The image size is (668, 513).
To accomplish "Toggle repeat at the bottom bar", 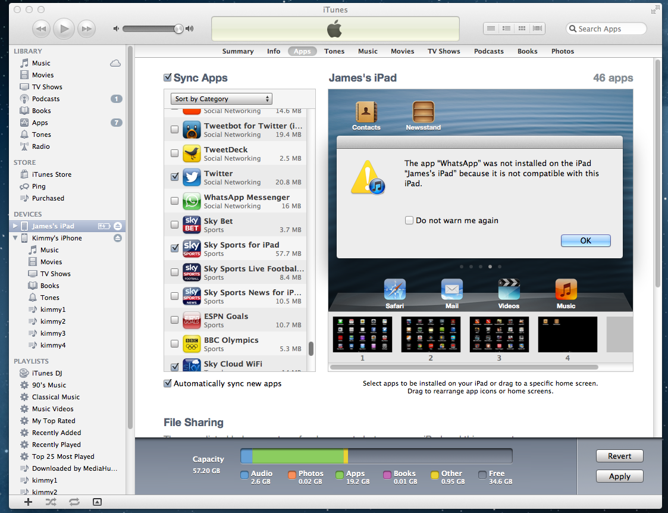I will click(74, 502).
